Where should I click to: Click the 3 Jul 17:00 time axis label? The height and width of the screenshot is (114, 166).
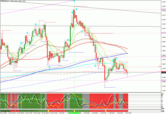128,113
